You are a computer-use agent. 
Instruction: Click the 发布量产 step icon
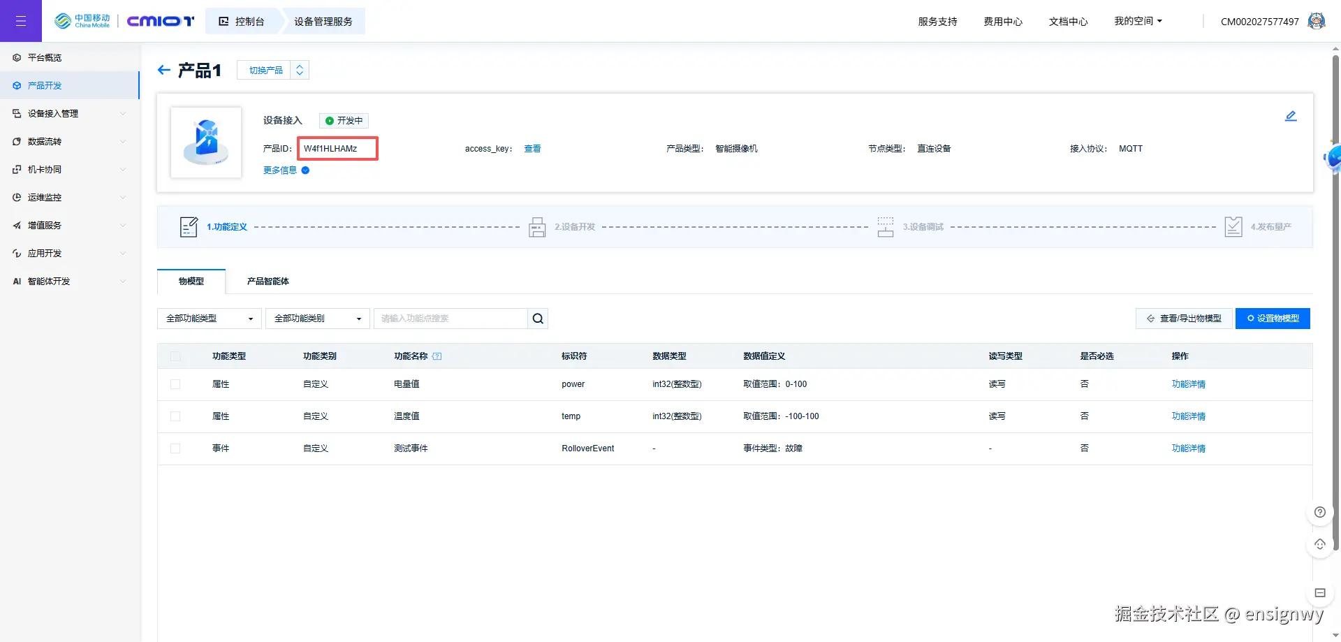tap(1233, 227)
